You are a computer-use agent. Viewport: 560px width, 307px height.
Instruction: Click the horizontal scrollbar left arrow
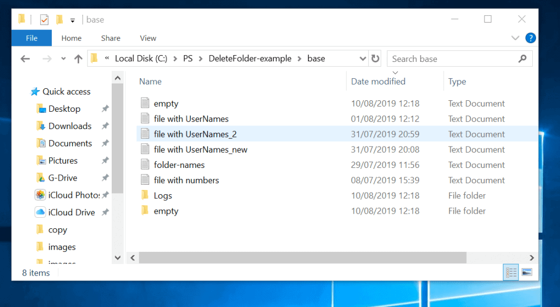pos(133,258)
